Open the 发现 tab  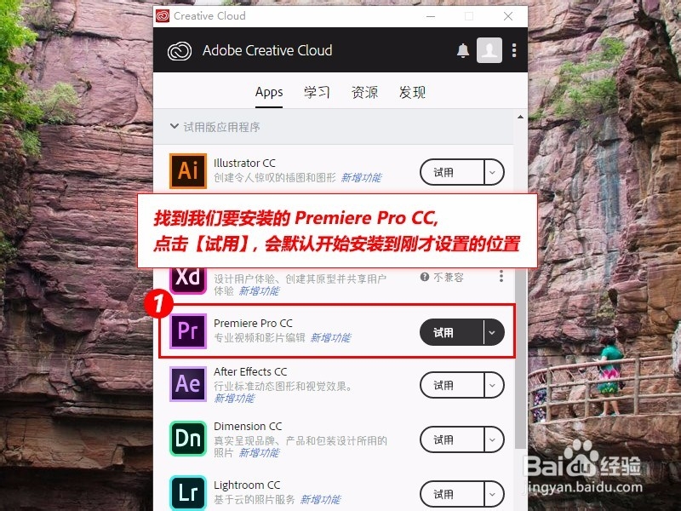point(414,92)
